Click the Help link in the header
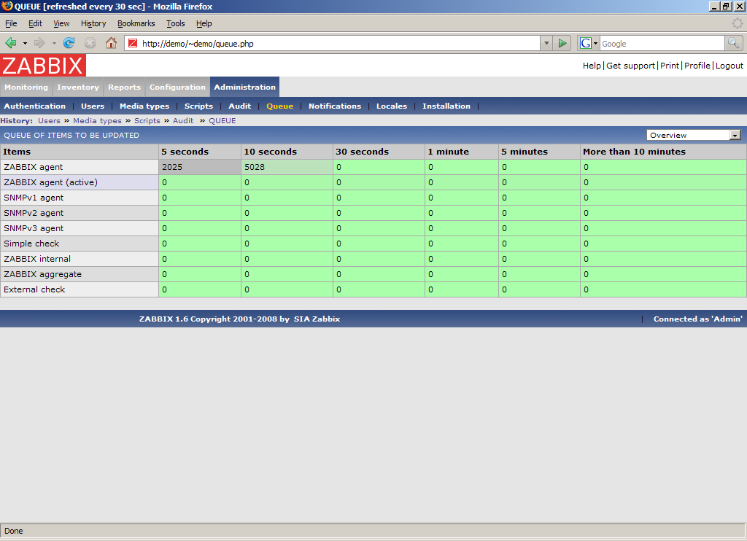The height and width of the screenshot is (541, 747). 592,66
